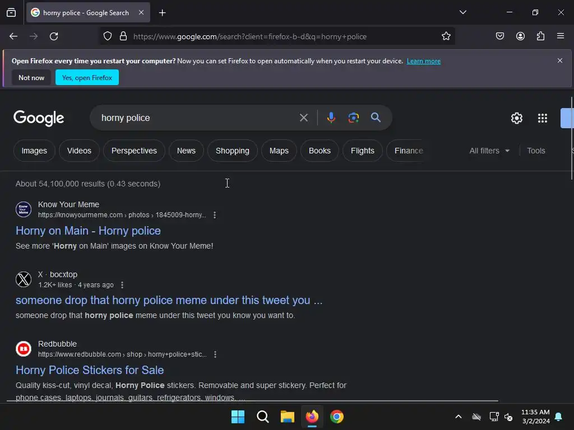
Task: Open the Firefox account icon
Action: click(520, 36)
